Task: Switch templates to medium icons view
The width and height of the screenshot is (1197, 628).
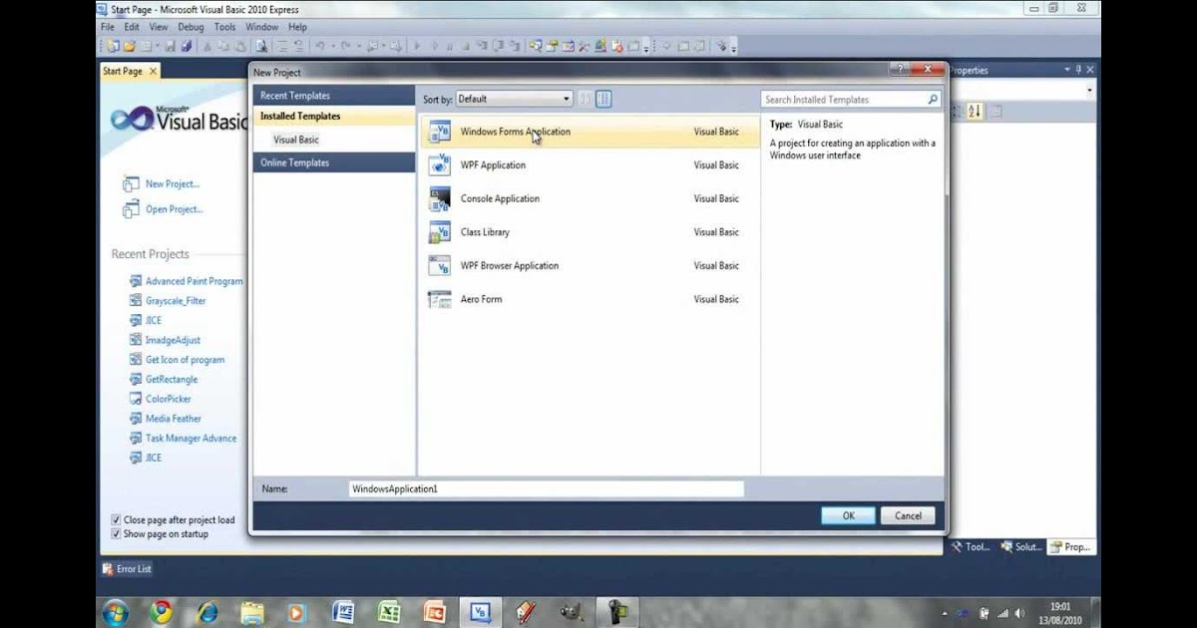Action: (603, 99)
